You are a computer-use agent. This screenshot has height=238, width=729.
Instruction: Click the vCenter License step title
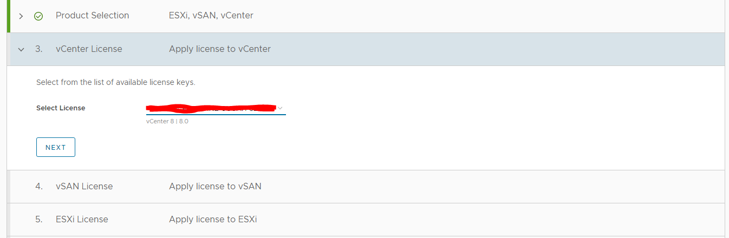coord(89,49)
